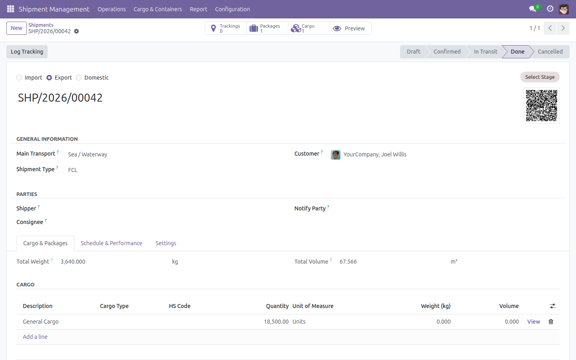Click the empty Shipper field
576x360 pixels.
(x=174, y=208)
